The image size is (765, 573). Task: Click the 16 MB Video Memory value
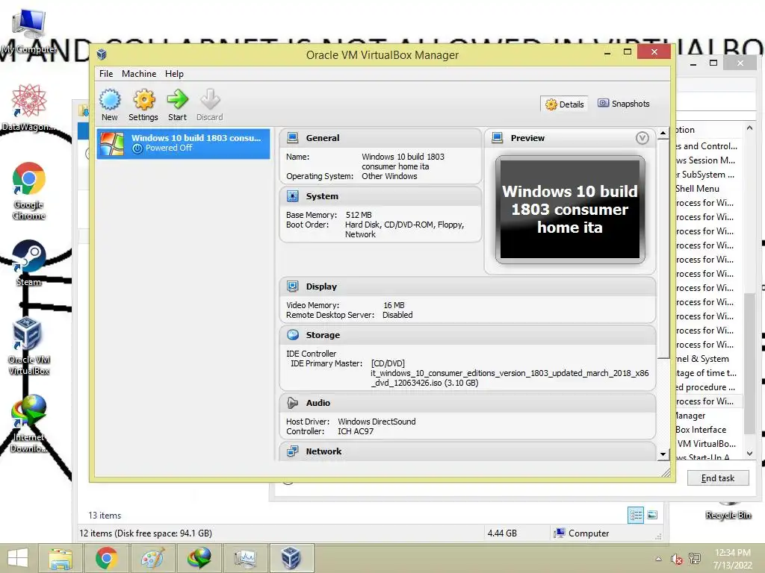(394, 305)
